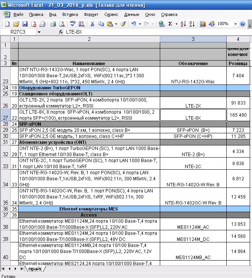Open the Правка menu

(36, 14)
